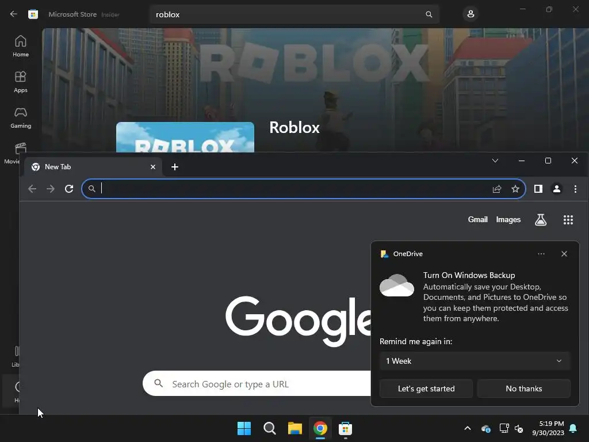Show hidden system tray icons
589x442 pixels.
pyautogui.click(x=467, y=428)
